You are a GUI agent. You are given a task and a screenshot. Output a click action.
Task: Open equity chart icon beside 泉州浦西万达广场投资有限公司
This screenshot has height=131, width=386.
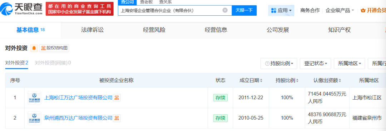(117, 118)
